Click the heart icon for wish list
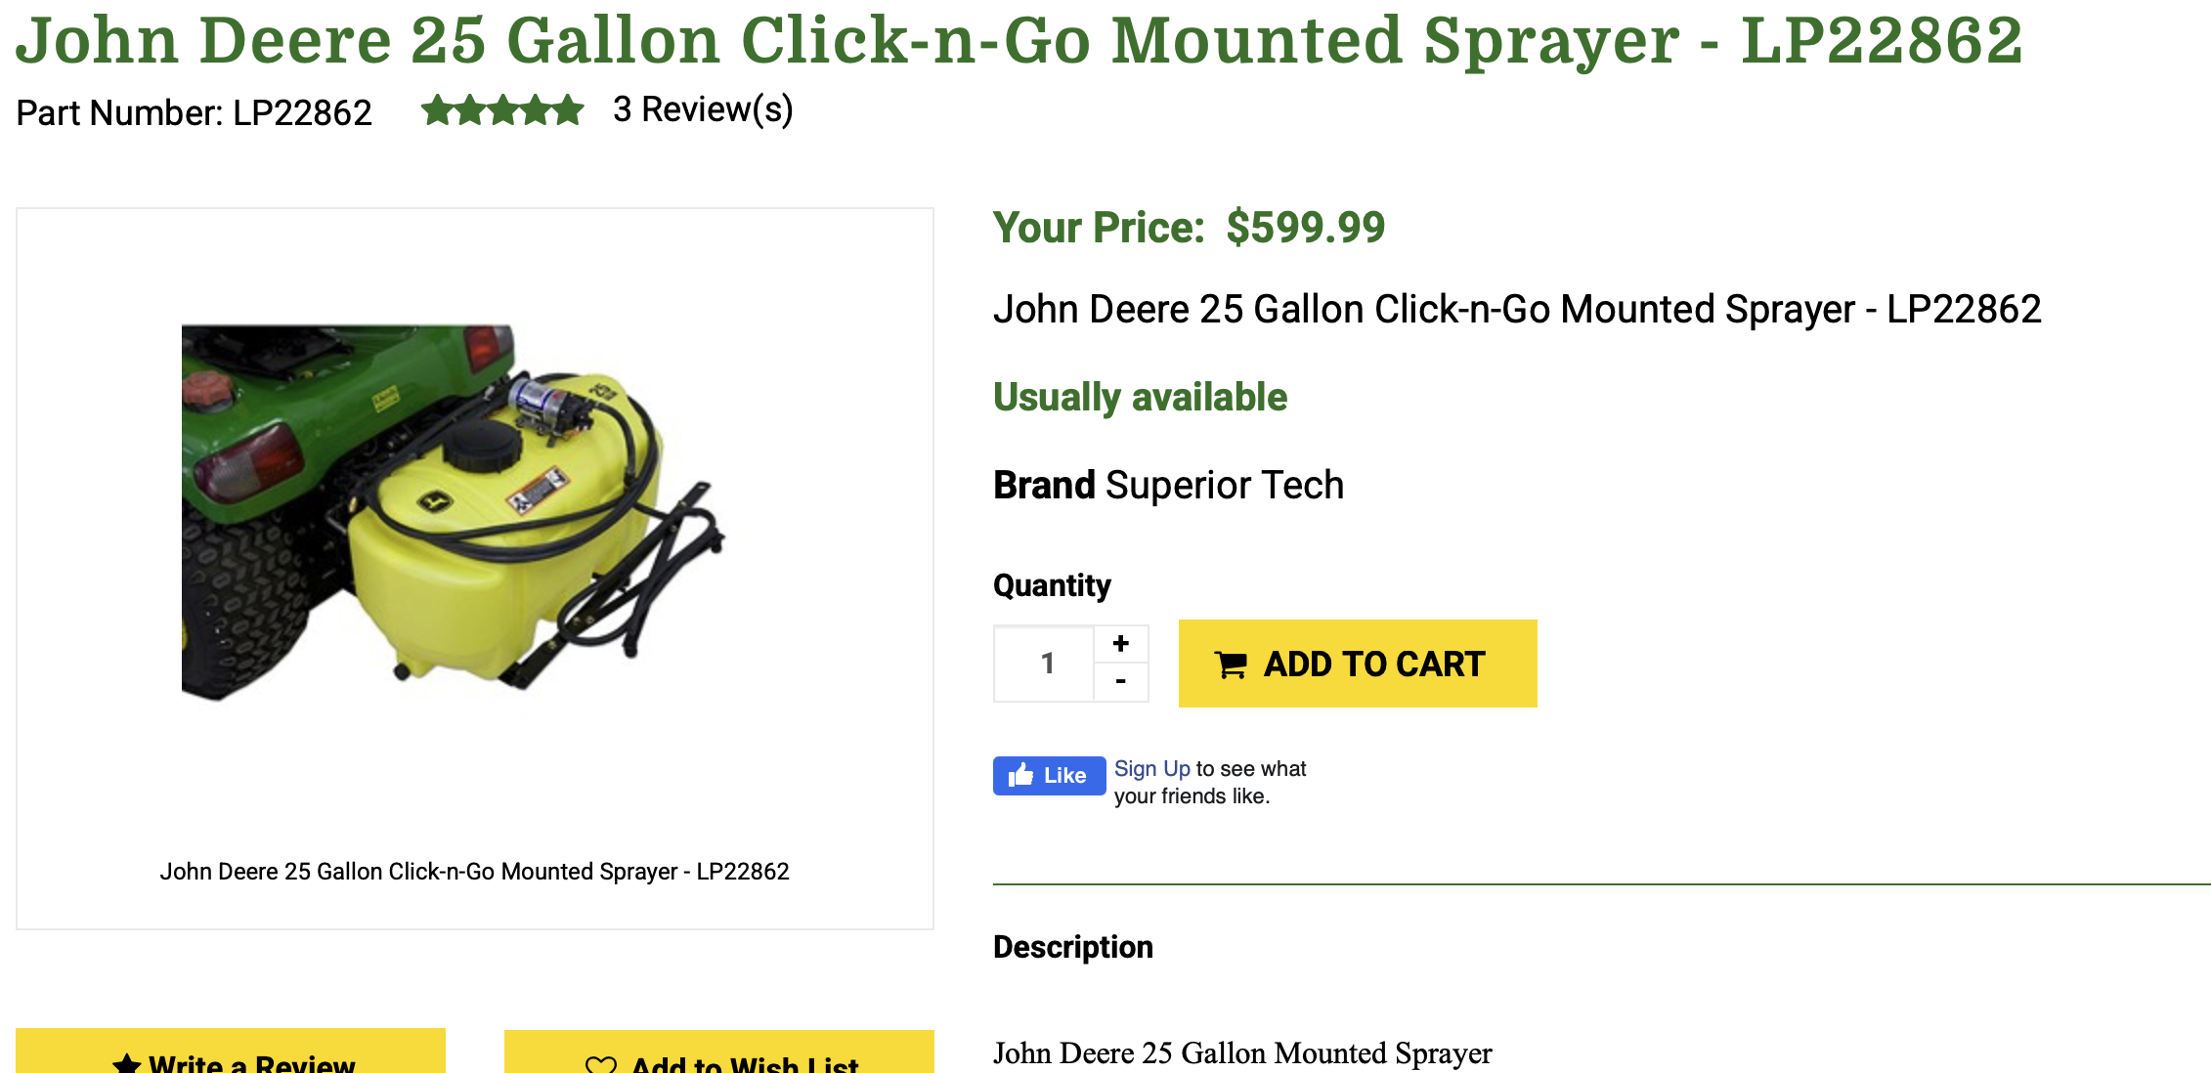 coord(600,1065)
